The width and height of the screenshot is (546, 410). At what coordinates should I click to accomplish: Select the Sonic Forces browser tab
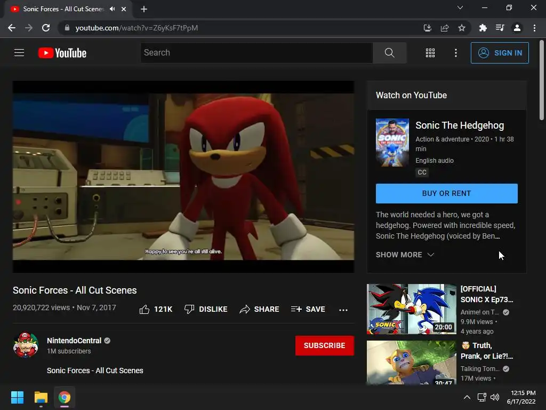tap(63, 9)
